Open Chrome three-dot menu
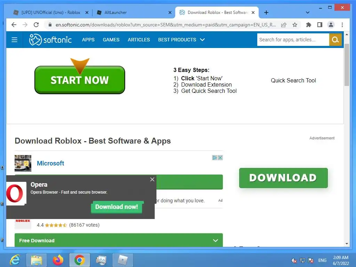The height and width of the screenshot is (267, 356). click(342, 25)
